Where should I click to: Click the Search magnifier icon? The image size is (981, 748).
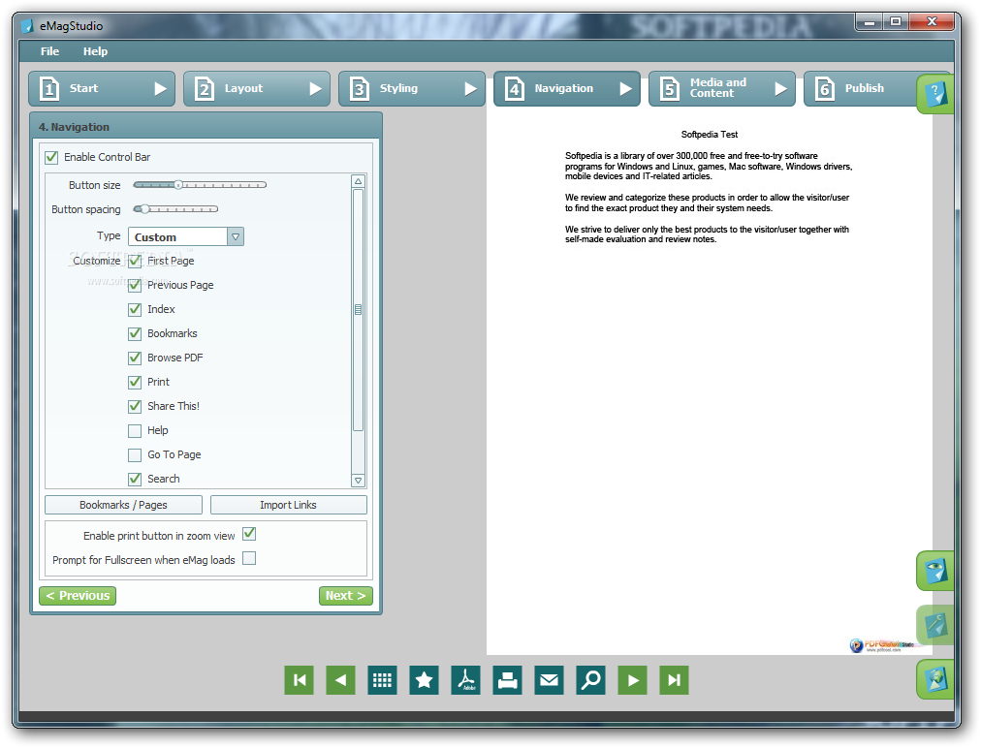[590, 680]
